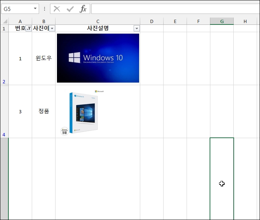Click into the formula bar input area
Screen dimensions: 260x220
click(176, 9)
